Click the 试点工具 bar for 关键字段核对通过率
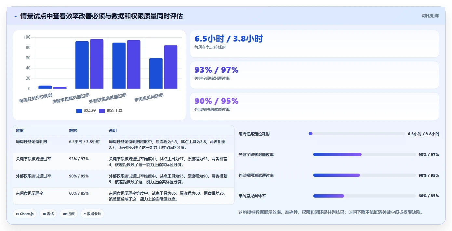Screen dimensions: 452x231 coord(97,64)
